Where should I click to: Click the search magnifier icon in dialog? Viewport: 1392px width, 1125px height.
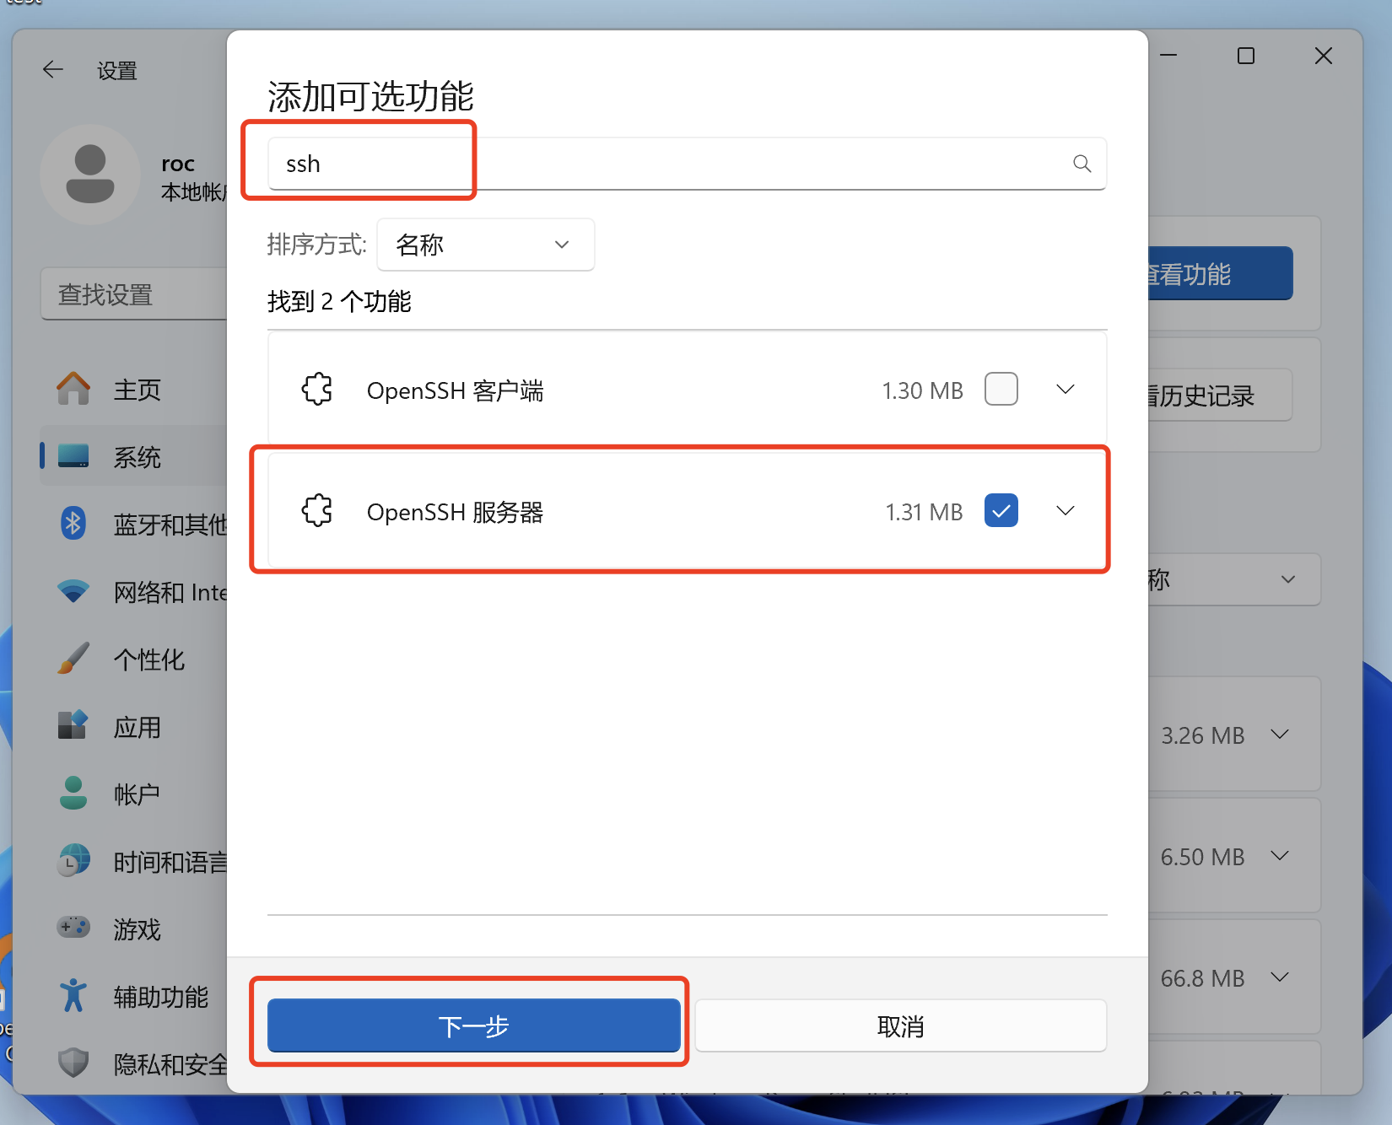1082,164
